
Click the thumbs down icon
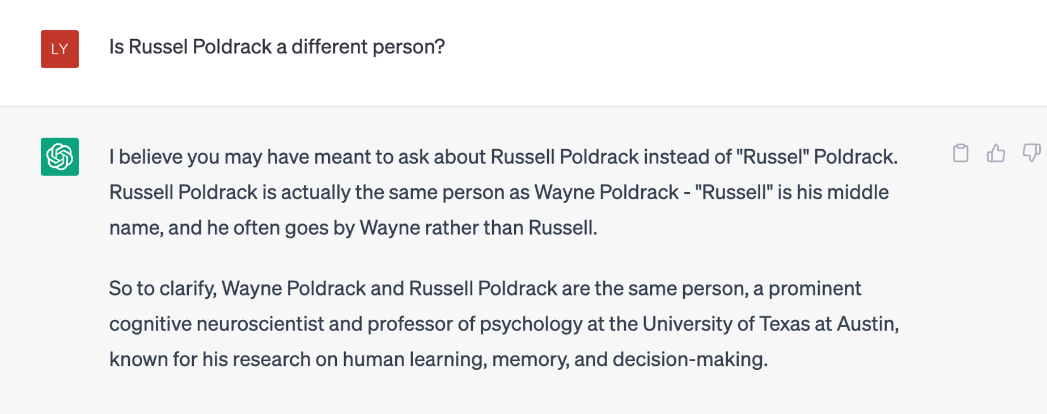1031,152
